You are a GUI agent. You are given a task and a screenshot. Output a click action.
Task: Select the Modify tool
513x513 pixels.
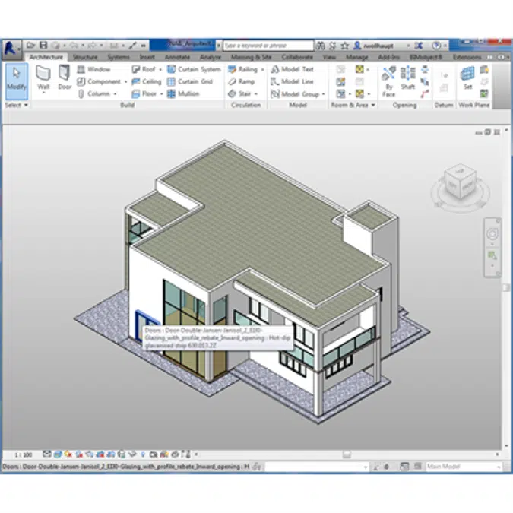[16, 80]
